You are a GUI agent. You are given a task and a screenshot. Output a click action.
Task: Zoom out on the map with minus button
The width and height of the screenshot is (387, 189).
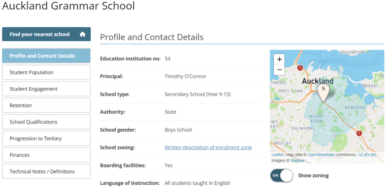279,70
